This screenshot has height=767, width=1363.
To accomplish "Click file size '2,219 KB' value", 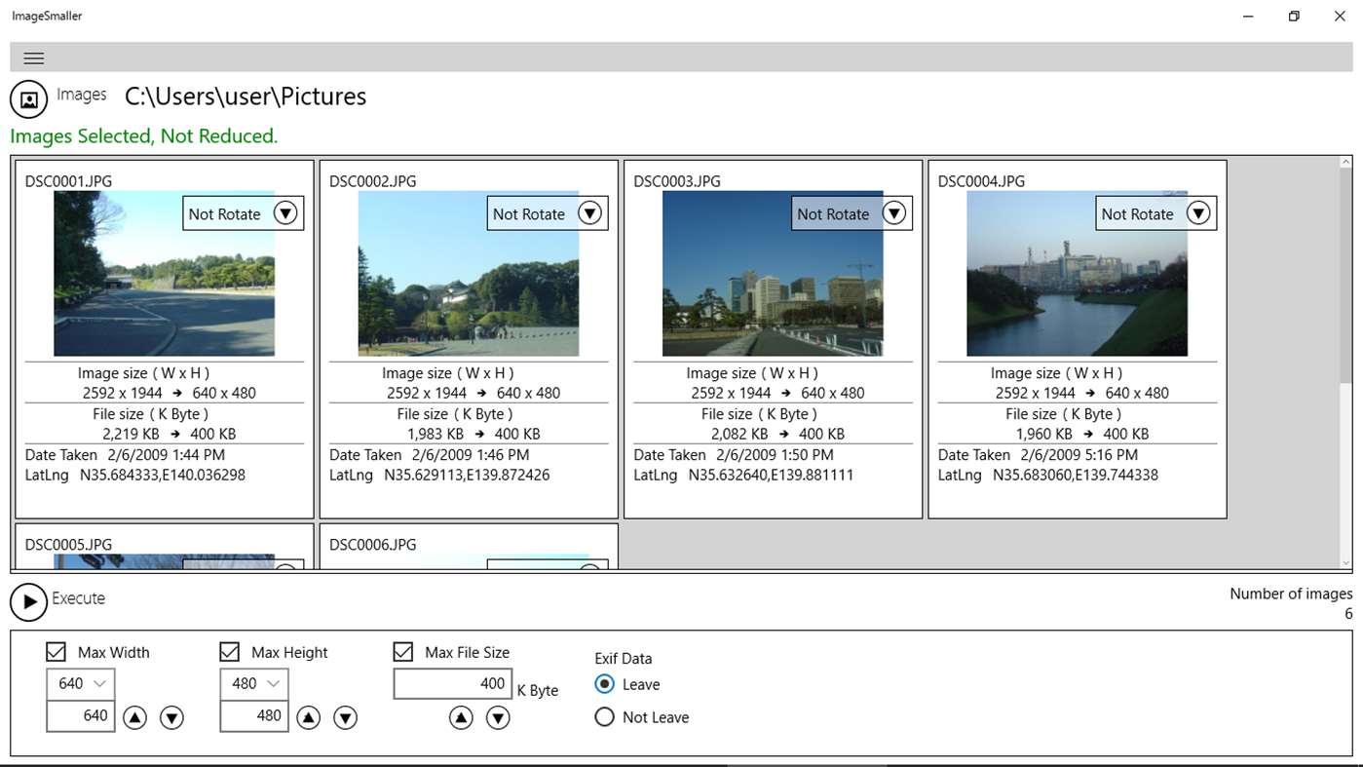I will click(131, 434).
